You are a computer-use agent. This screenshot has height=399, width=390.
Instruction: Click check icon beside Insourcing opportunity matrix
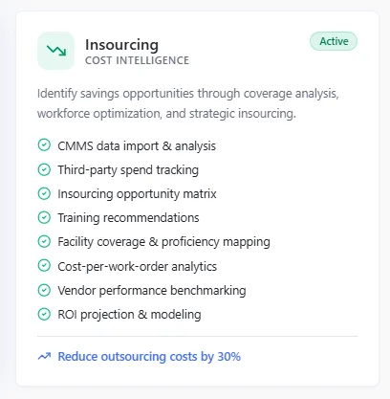[x=44, y=193]
